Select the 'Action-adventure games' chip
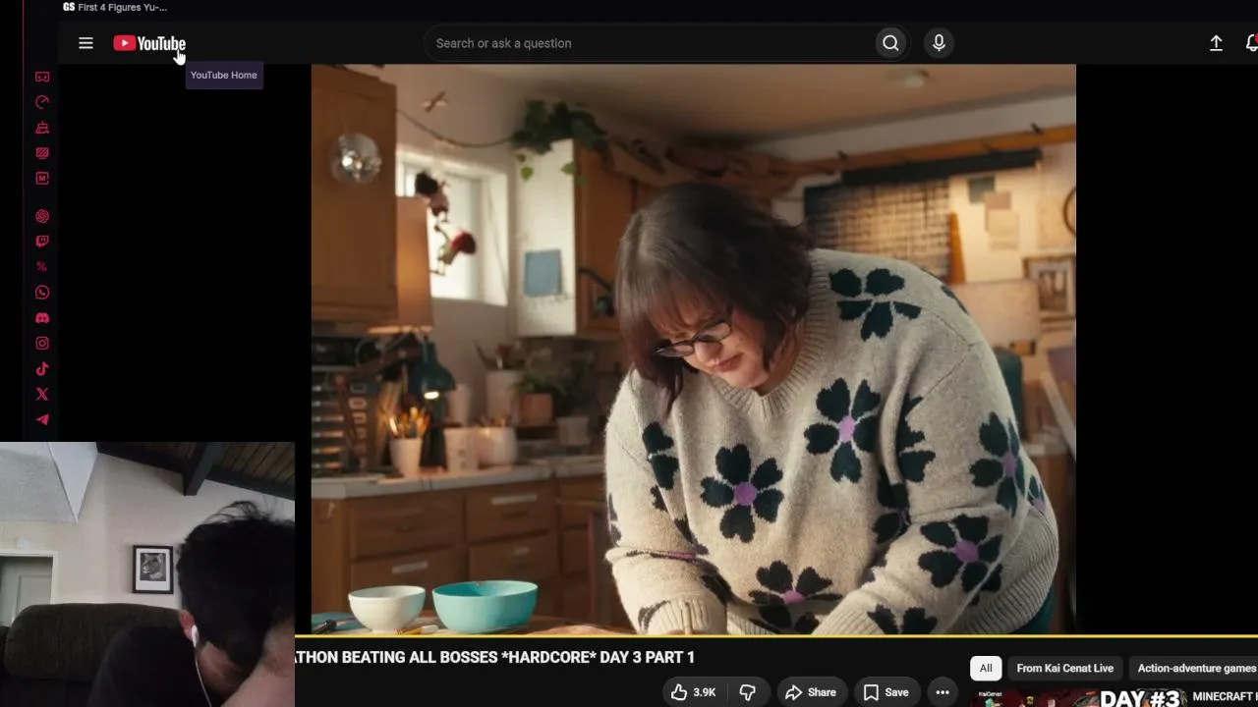 tap(1197, 668)
